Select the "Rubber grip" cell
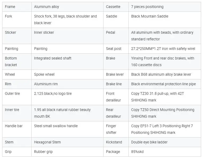Image resolution: width=204 pixels, height=158 pixels. pos(43,152)
